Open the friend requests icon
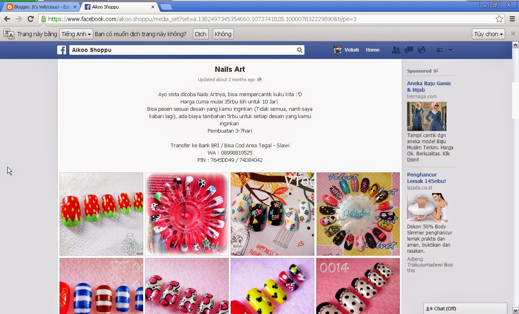The width and height of the screenshot is (519, 314). coord(396,50)
